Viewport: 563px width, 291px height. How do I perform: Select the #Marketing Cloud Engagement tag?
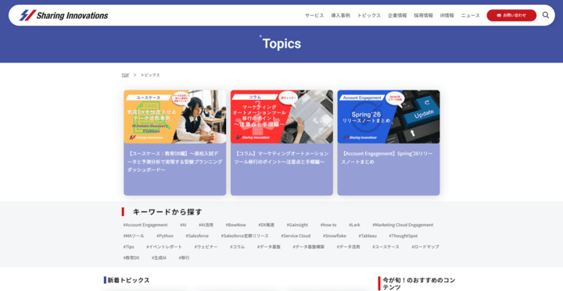pos(403,225)
